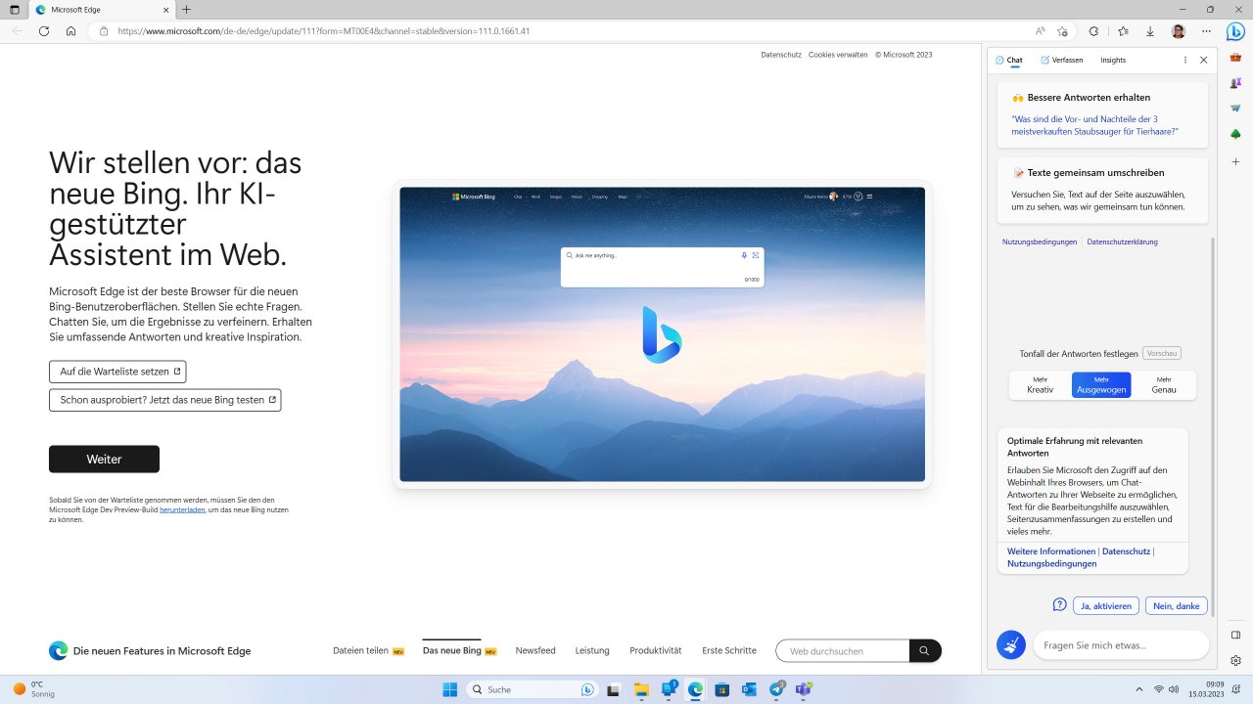Switch to the Chat tab

coord(1008,60)
